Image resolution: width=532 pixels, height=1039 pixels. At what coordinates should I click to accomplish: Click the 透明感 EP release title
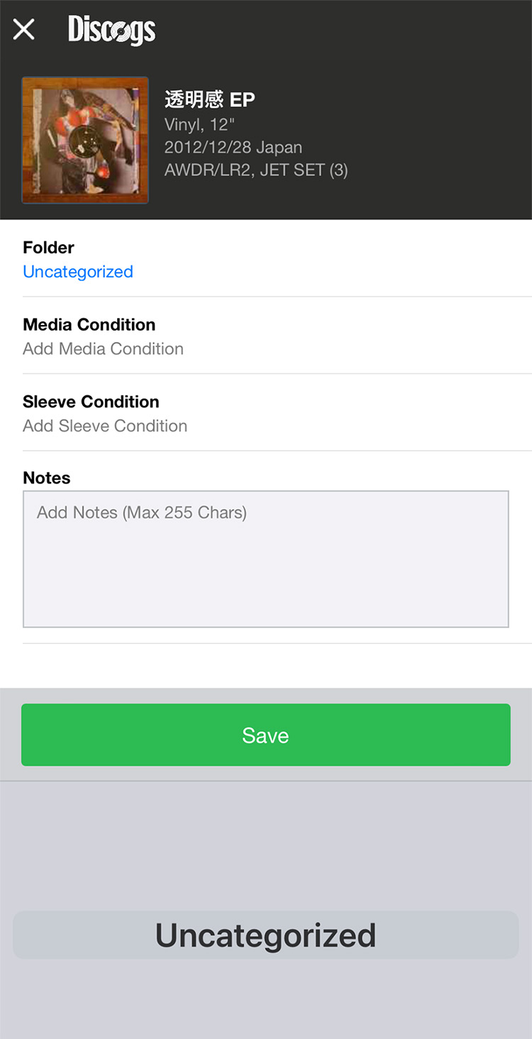pos(210,100)
